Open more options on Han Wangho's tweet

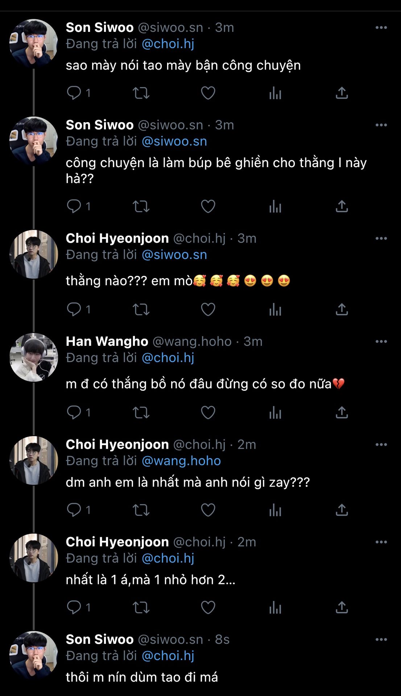(381, 341)
